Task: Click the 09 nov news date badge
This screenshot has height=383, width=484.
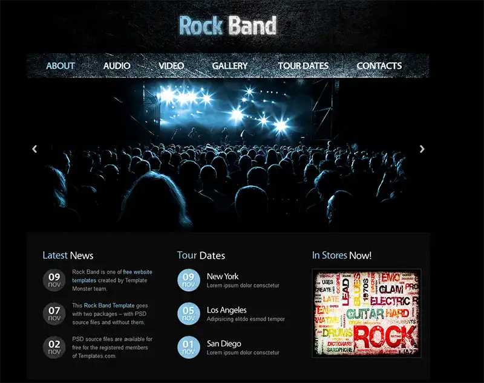Action: (x=54, y=280)
